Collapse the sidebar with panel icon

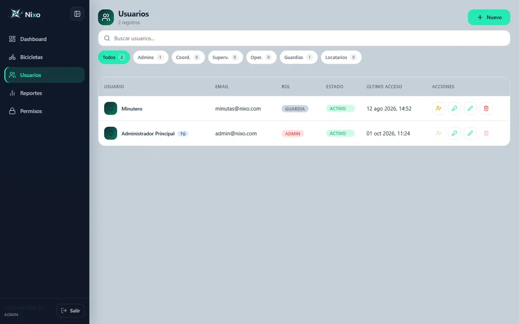click(x=77, y=14)
